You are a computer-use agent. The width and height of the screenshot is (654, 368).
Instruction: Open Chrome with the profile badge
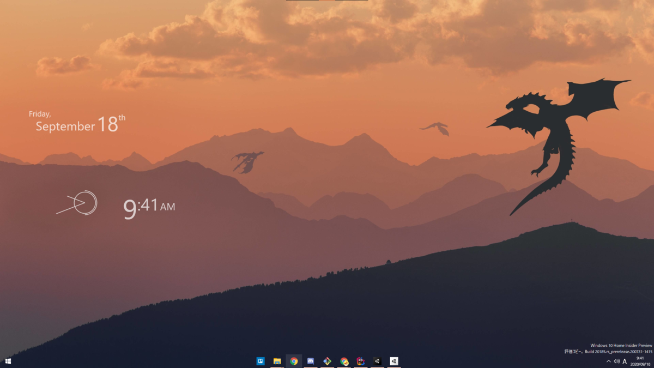click(x=344, y=361)
